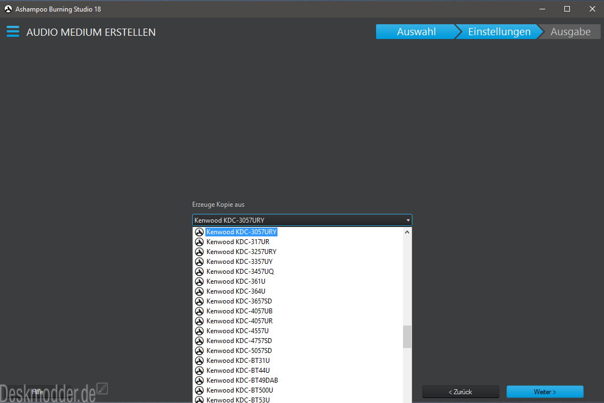This screenshot has width=604, height=403.
Task: Click the icon beside Kenwood KDC-BT44U
Action: click(199, 371)
